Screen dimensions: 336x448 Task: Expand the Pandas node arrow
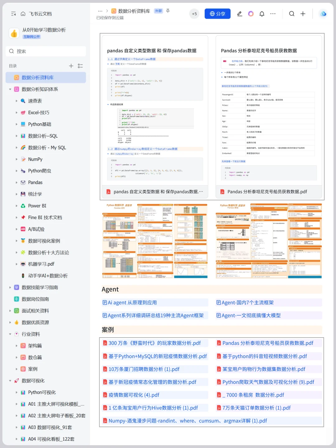click(x=16, y=183)
